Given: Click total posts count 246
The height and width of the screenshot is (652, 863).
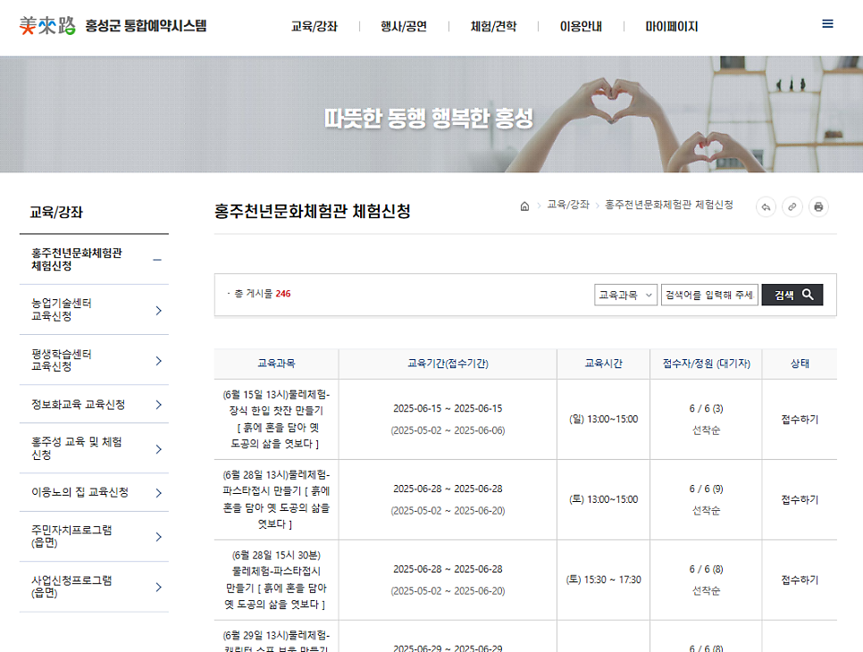Looking at the screenshot, I should click(283, 294).
